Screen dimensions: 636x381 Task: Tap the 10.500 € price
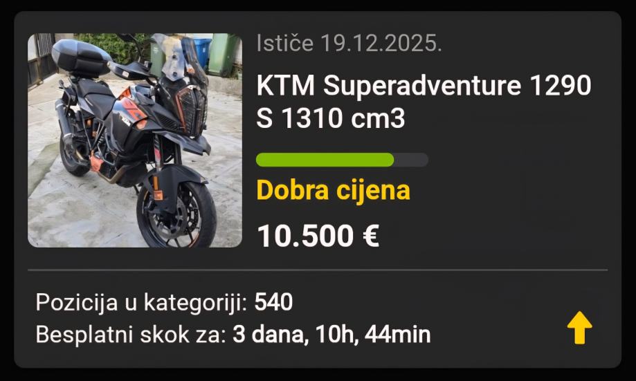318,236
